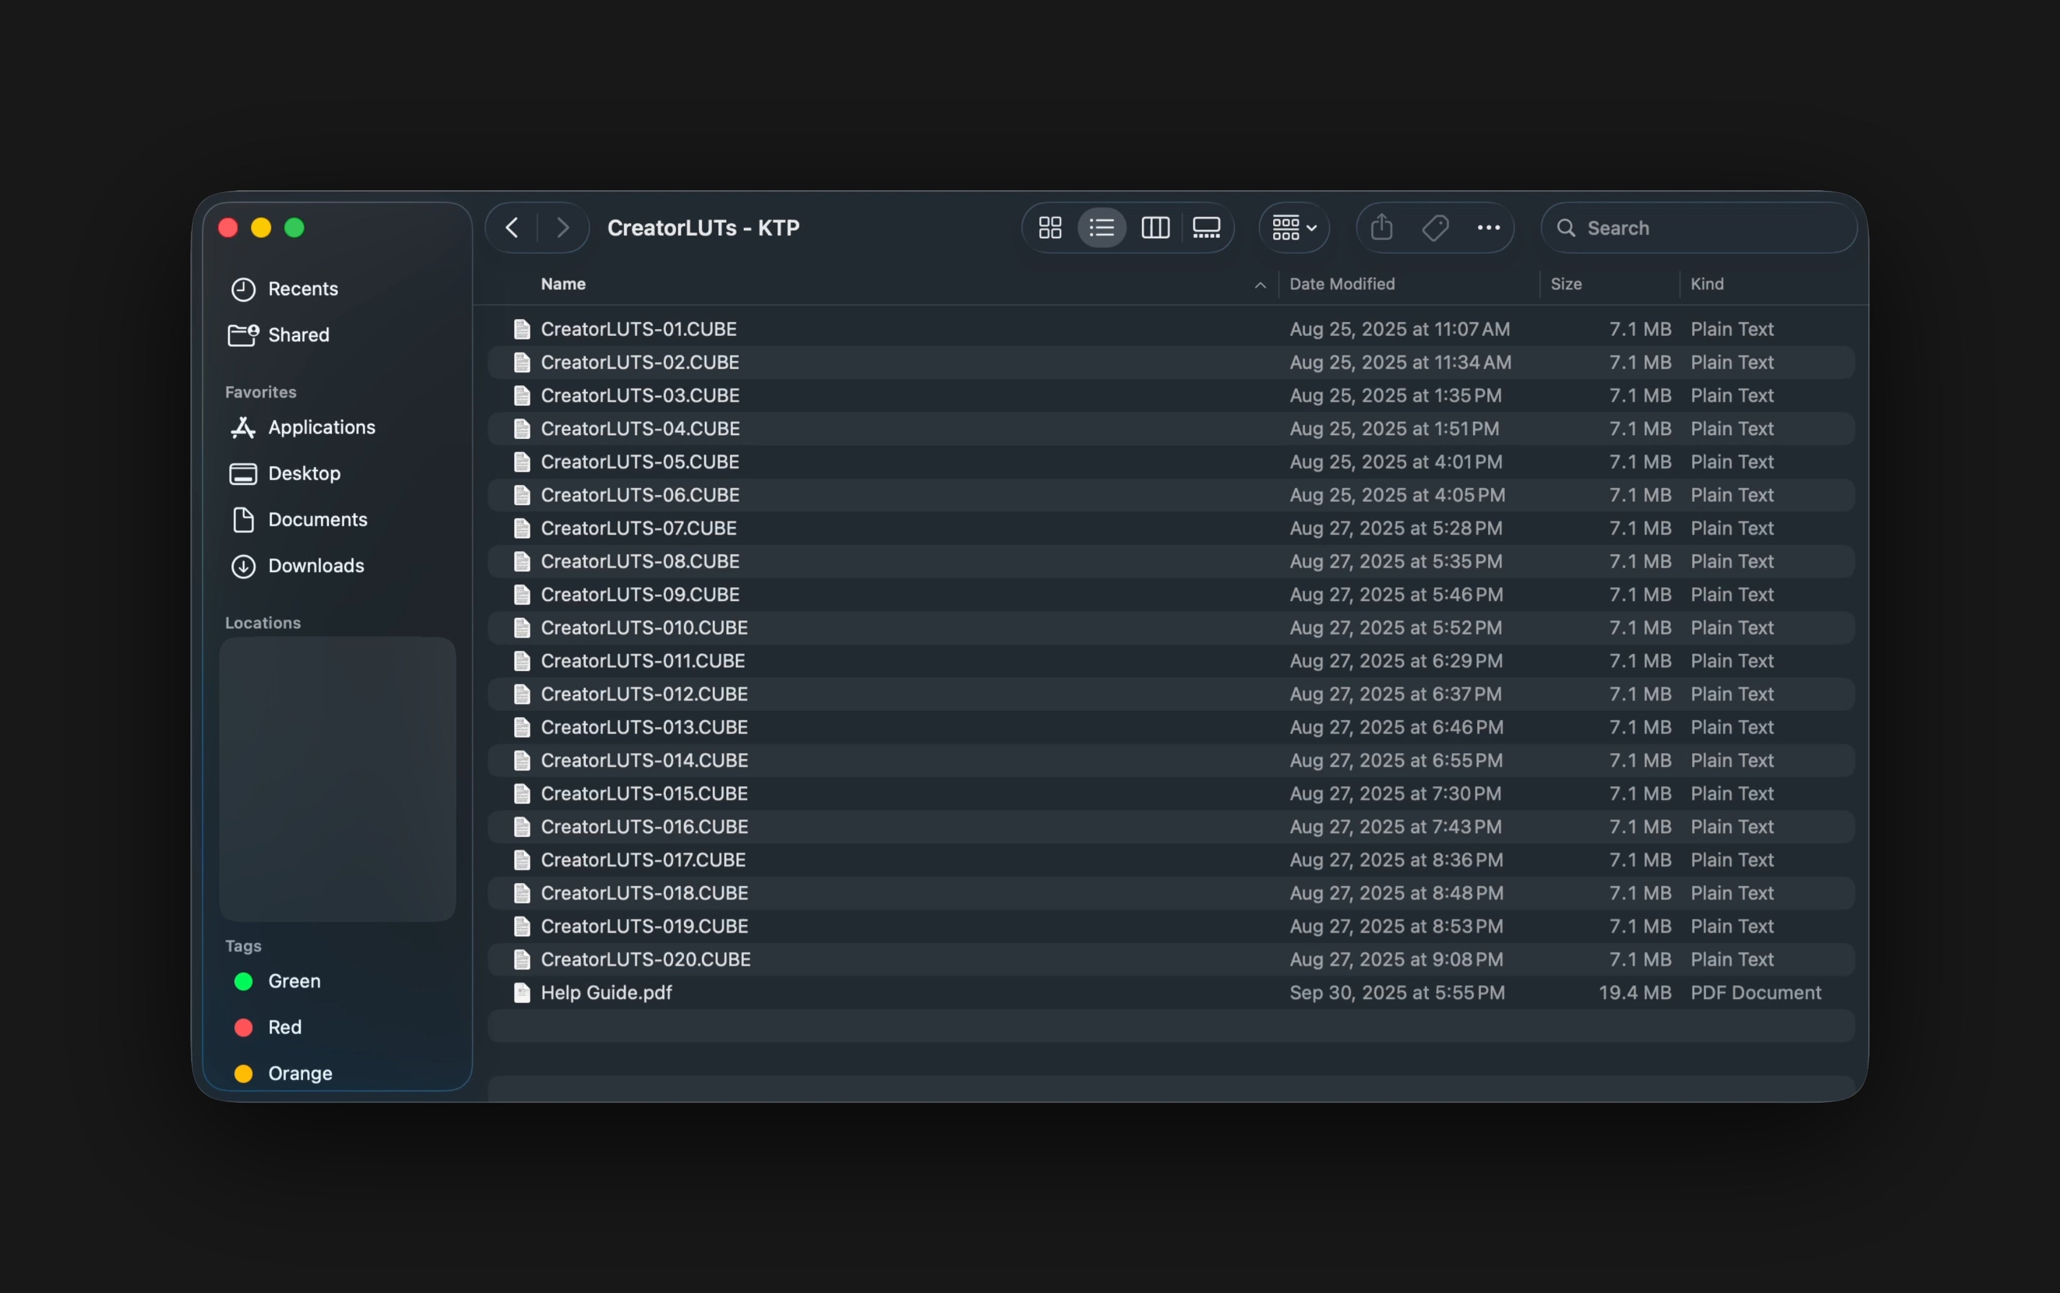Image resolution: width=2060 pixels, height=1293 pixels.
Task: Switch to column view
Action: pyautogui.click(x=1155, y=227)
